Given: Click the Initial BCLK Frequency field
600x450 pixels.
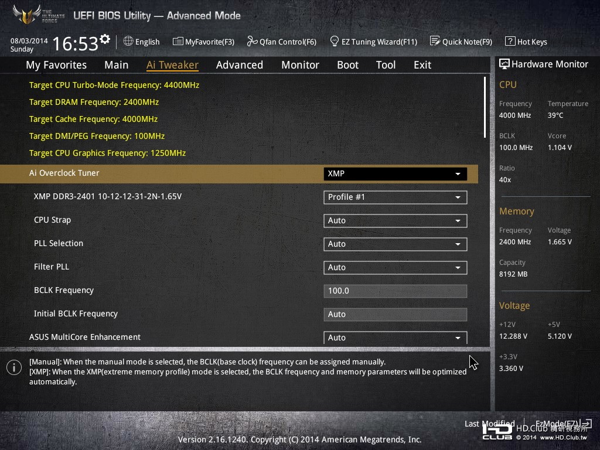Looking at the screenshot, I should (x=396, y=314).
